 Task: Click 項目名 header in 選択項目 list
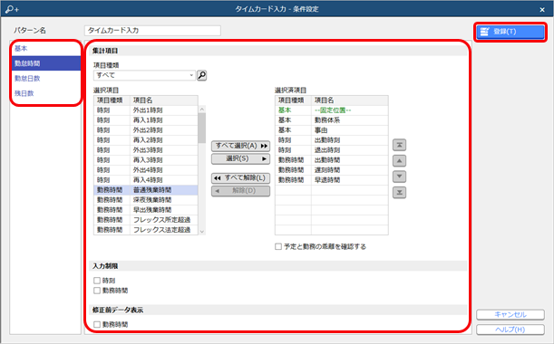pos(164,100)
